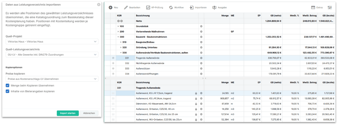Viewport: 338px width, 125px height.
Task: Select the 332 Nichttragende Außenwände row
Action: click(220, 63)
